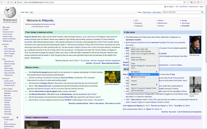
Task: Search Google for "Donald Tusk"
Action: (144, 66)
